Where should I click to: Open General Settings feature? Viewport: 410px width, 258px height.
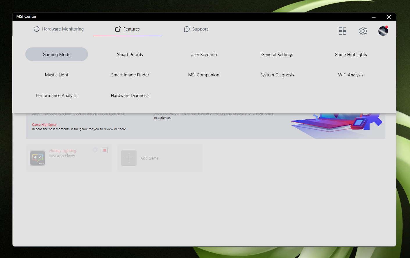point(277,54)
